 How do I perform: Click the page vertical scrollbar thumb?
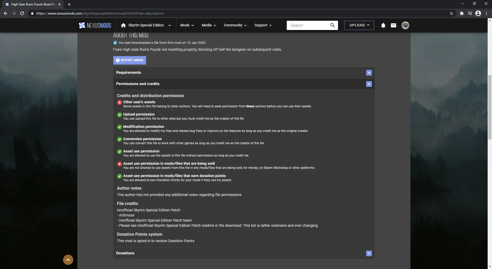pos(490,107)
